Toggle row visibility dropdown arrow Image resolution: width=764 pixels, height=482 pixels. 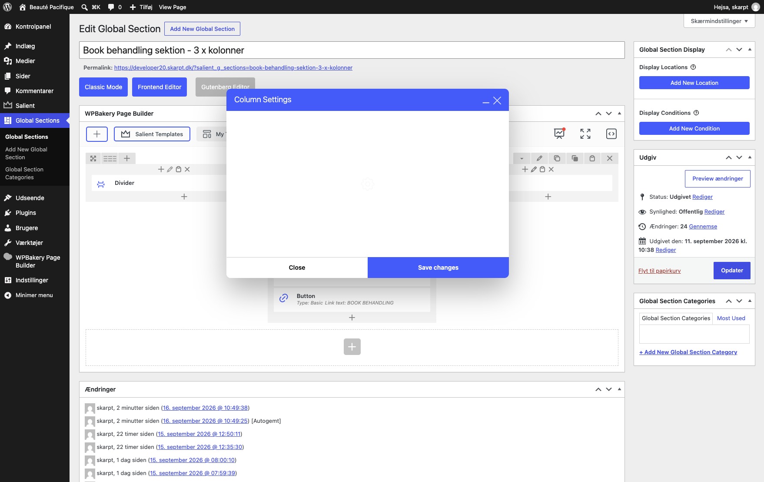pos(522,158)
